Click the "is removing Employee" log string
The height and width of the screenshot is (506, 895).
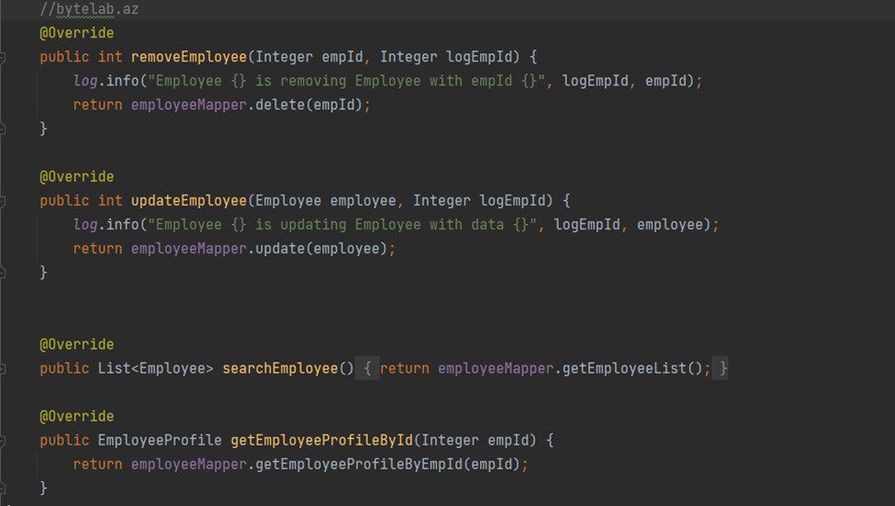tap(347, 81)
